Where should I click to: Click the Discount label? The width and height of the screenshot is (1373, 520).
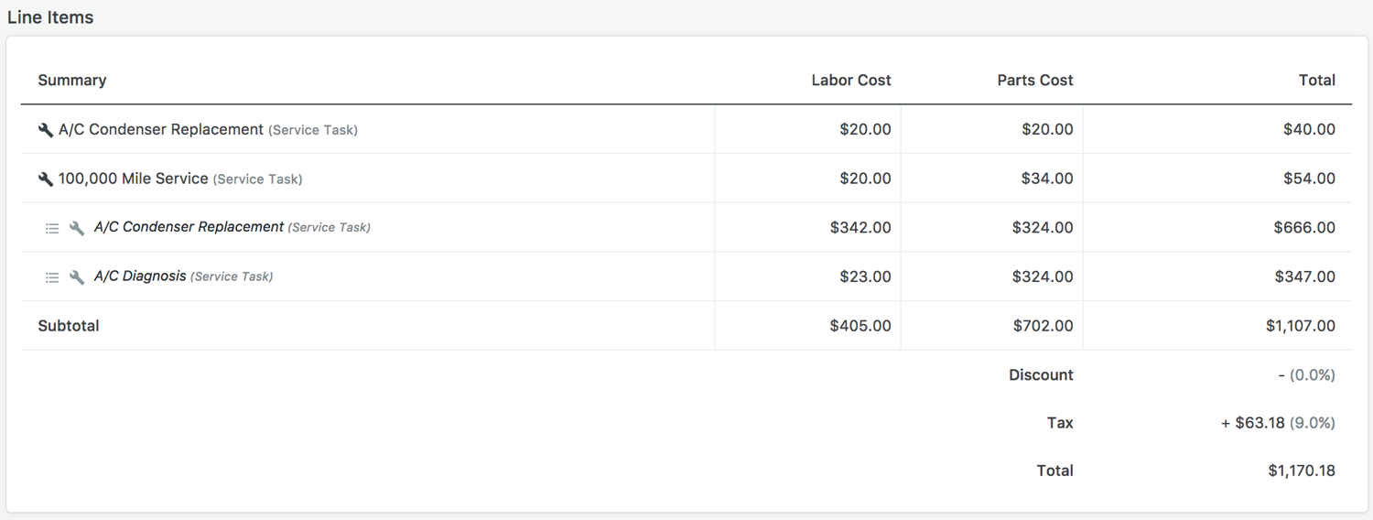tap(1041, 375)
